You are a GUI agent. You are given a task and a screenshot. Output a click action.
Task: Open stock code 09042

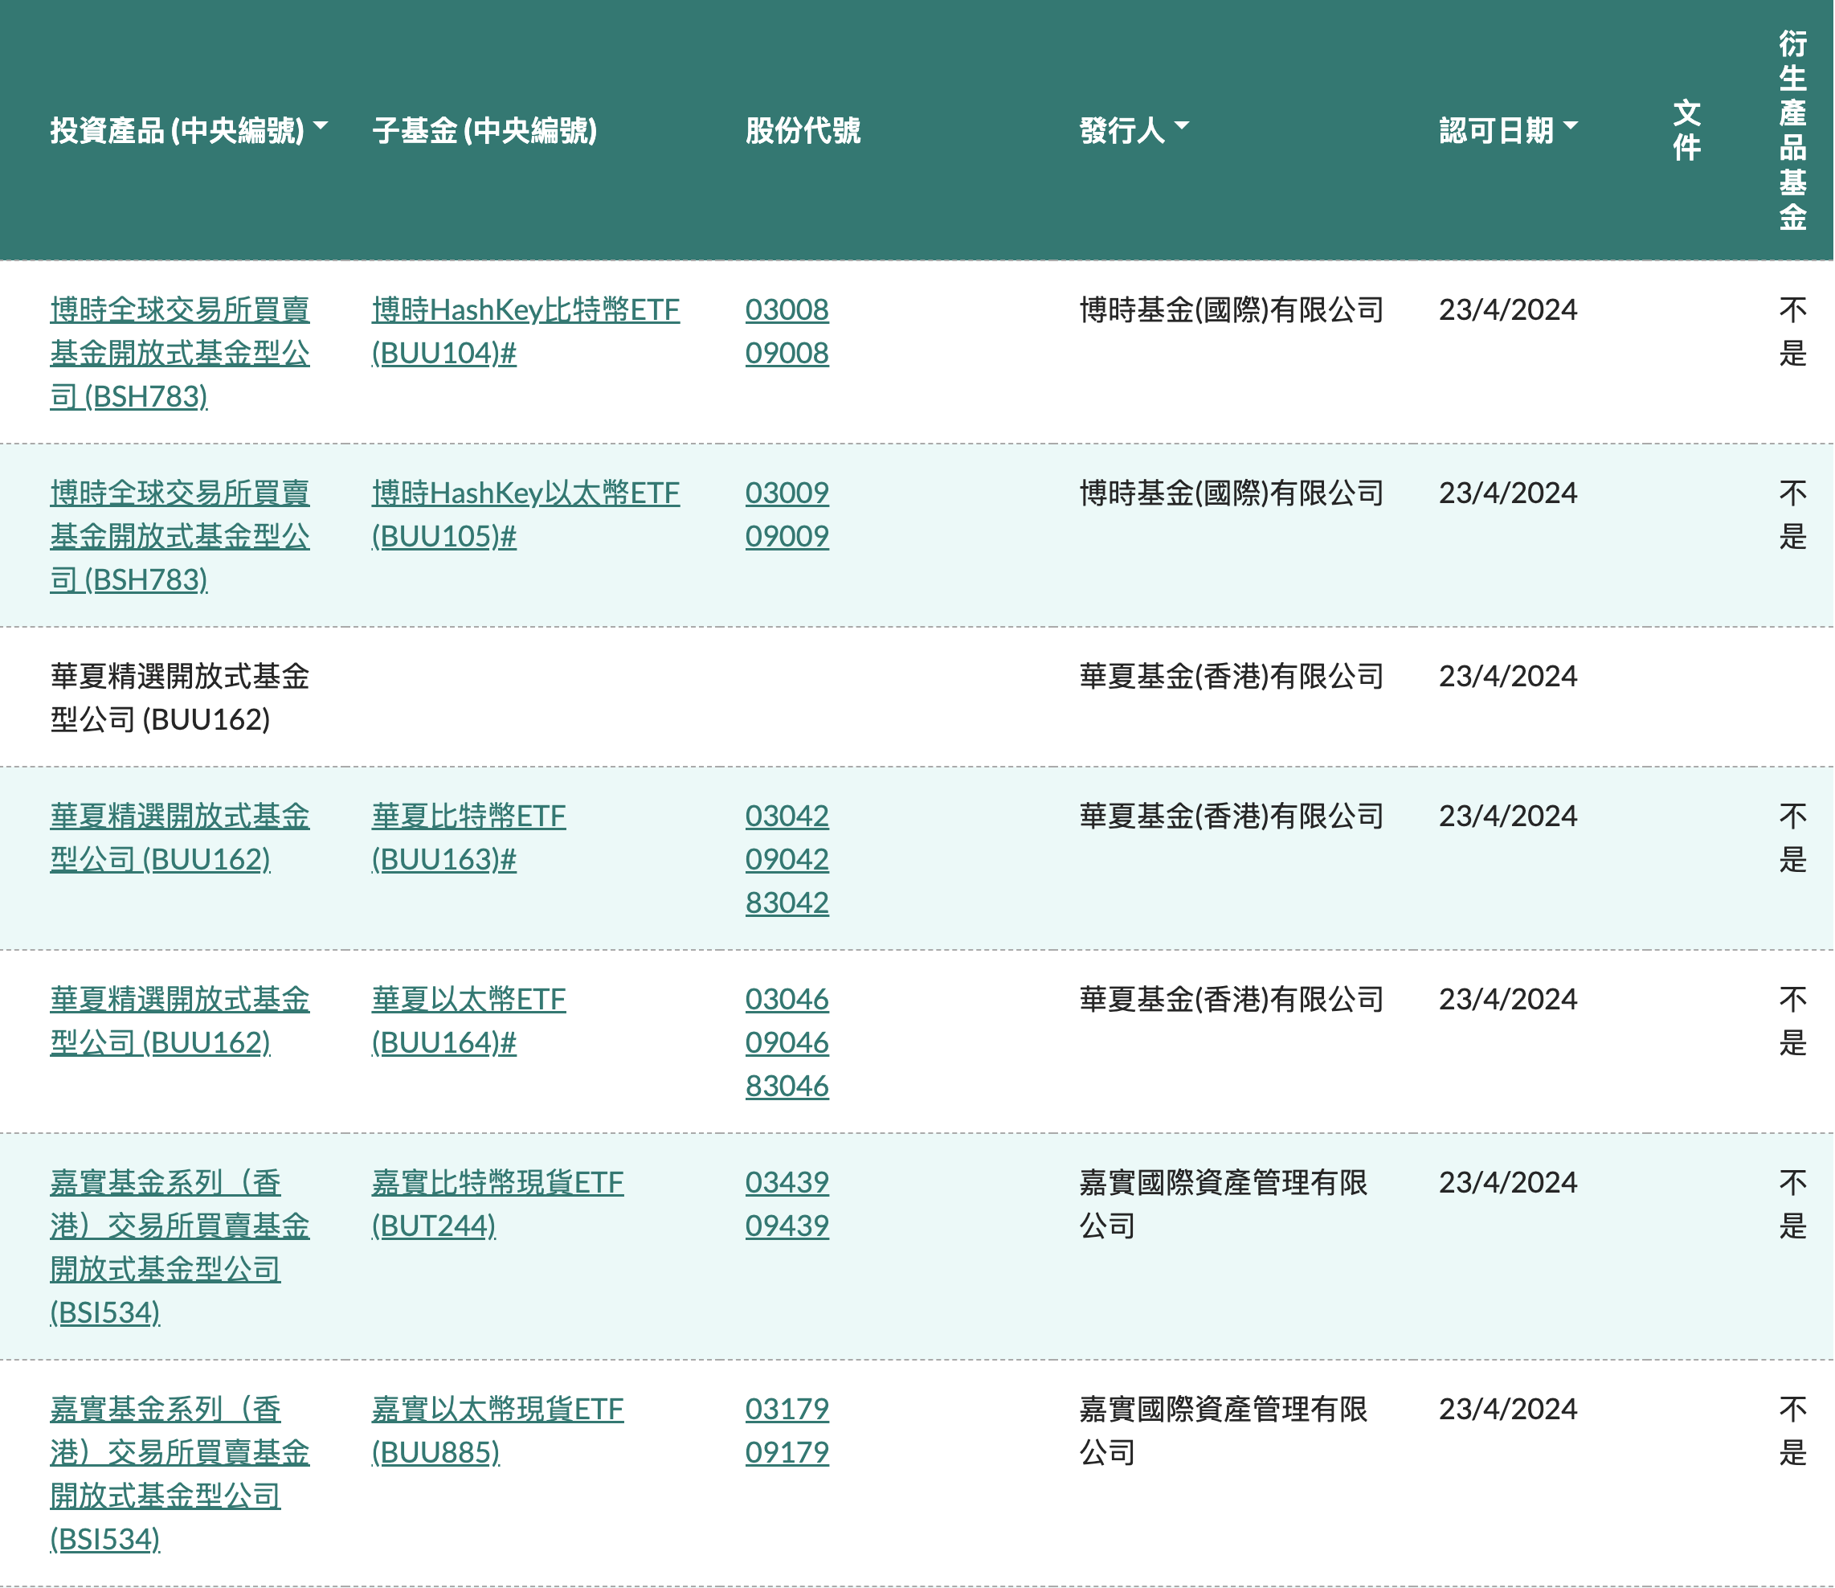point(787,860)
